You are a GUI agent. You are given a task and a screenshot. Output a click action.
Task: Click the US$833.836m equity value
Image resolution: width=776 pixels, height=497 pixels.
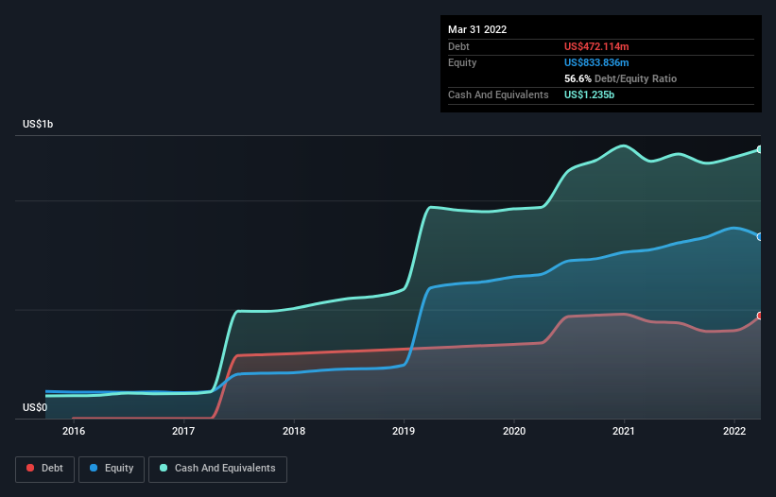596,62
